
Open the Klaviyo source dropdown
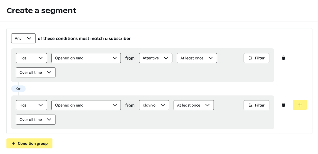tap(154, 105)
